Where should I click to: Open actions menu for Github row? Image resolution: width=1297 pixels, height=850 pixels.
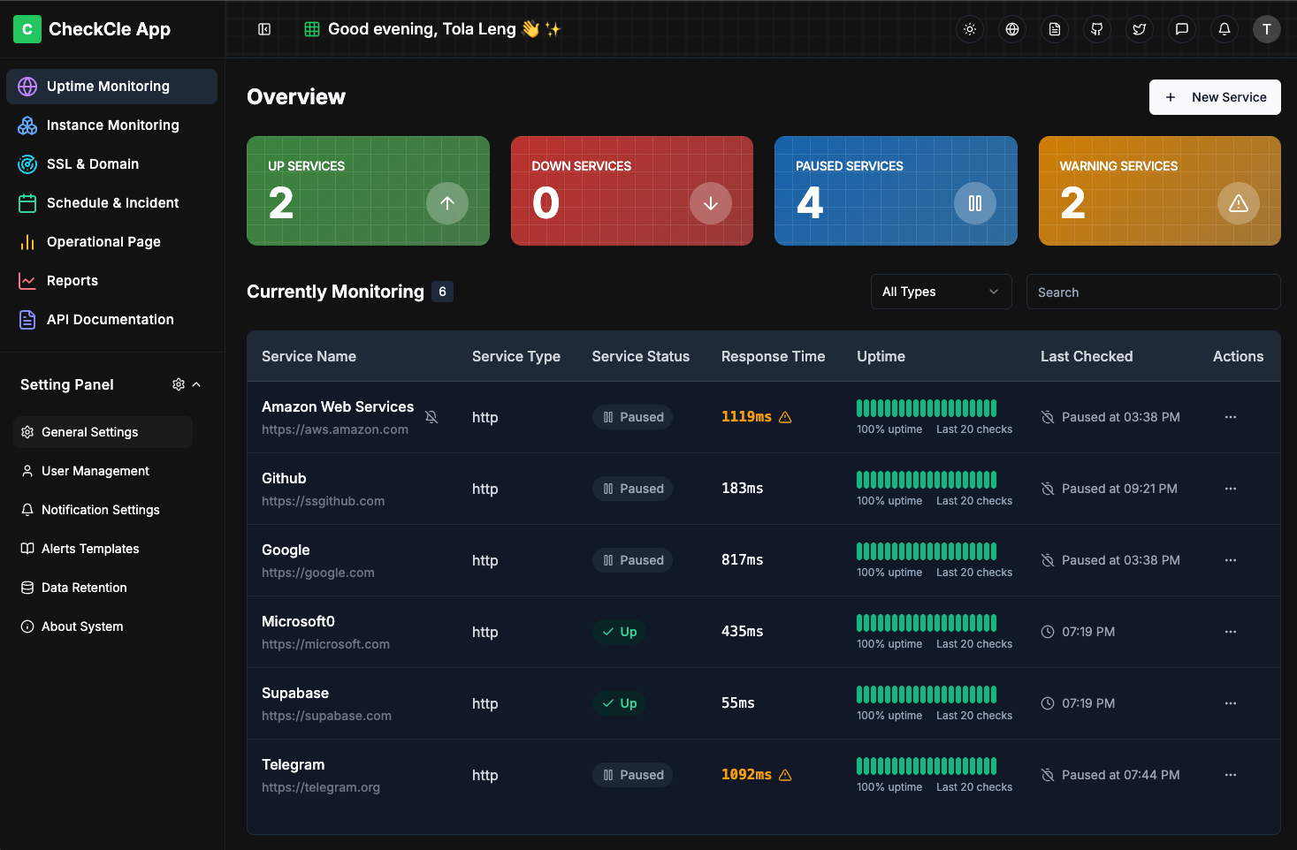pyautogui.click(x=1230, y=489)
